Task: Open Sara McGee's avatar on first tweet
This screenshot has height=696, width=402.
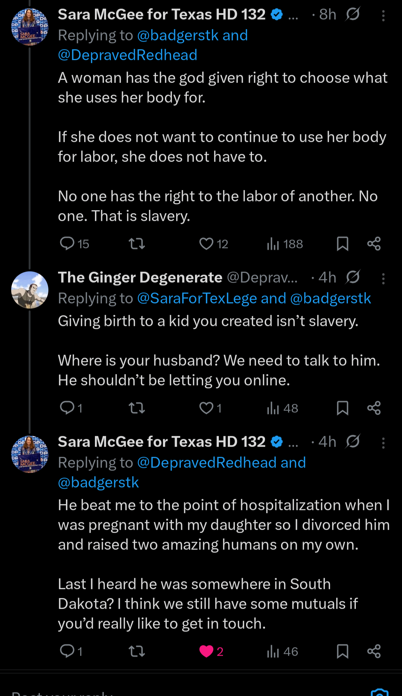Action: click(30, 27)
